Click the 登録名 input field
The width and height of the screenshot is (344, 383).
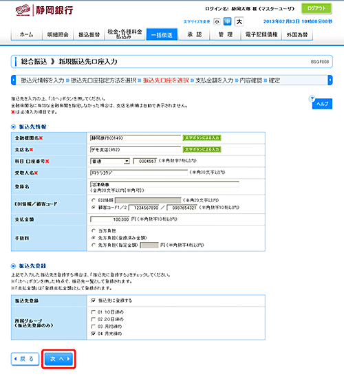pyautogui.click(x=164, y=184)
